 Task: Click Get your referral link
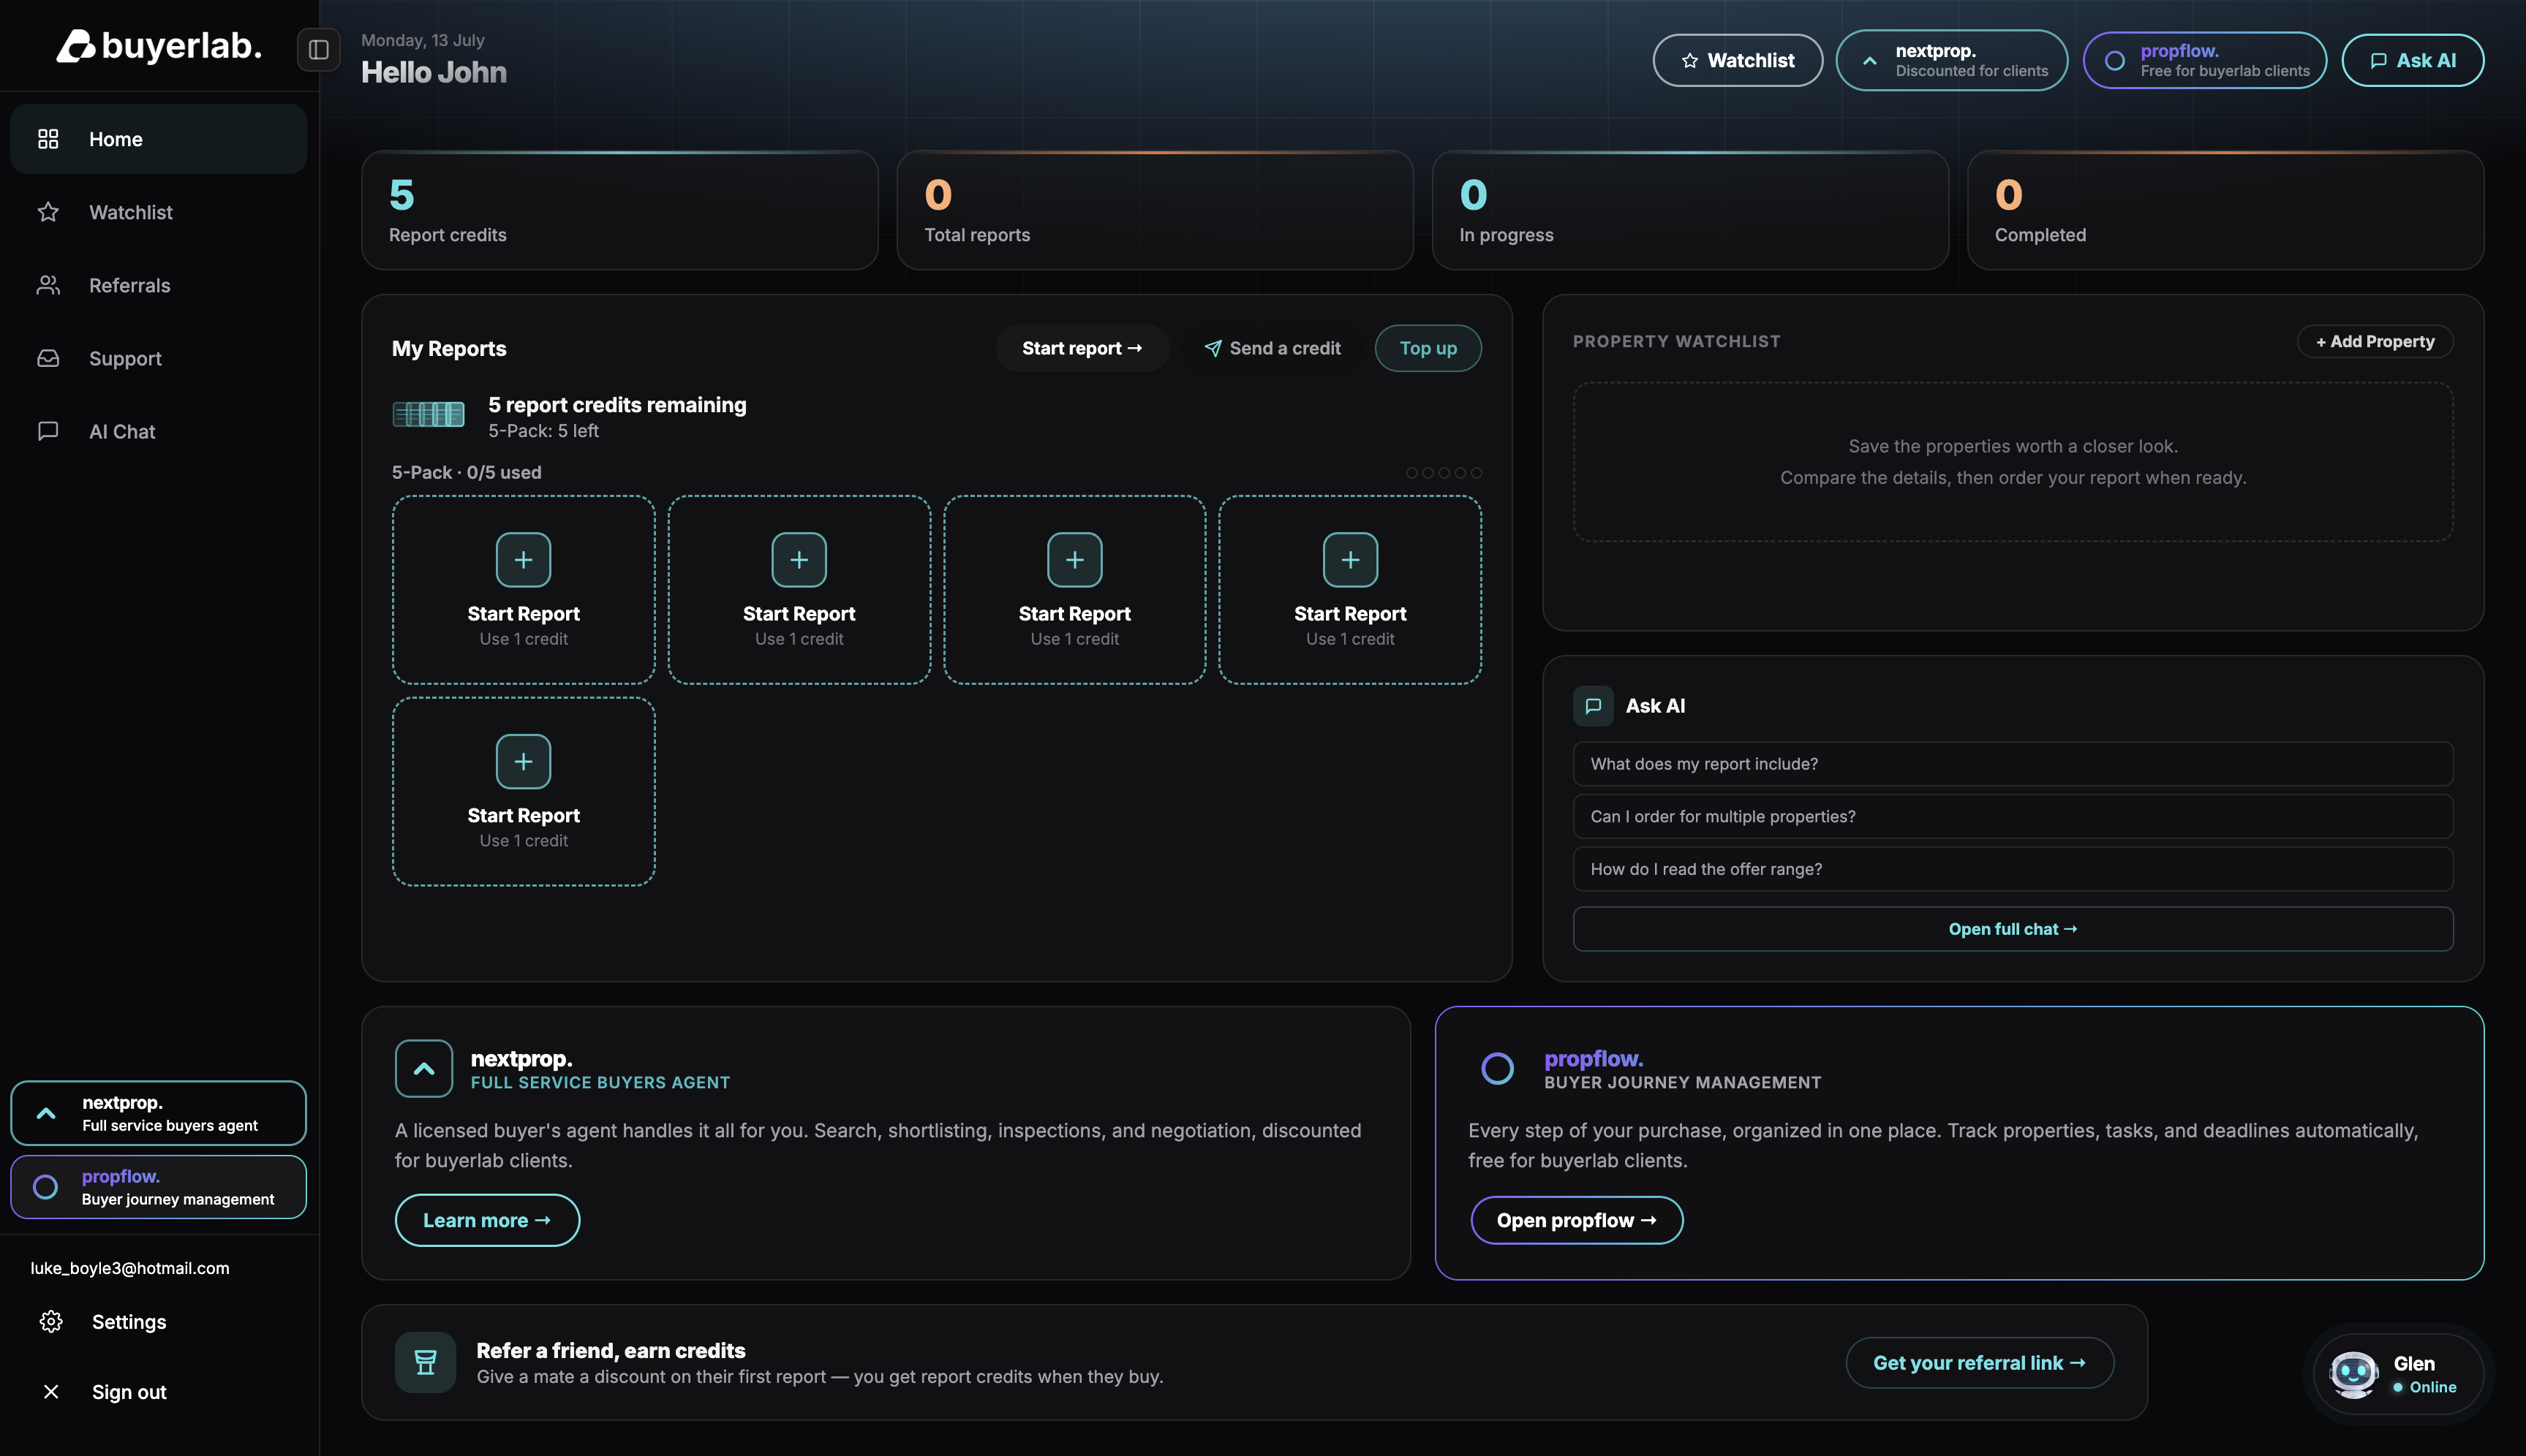pos(1980,1363)
